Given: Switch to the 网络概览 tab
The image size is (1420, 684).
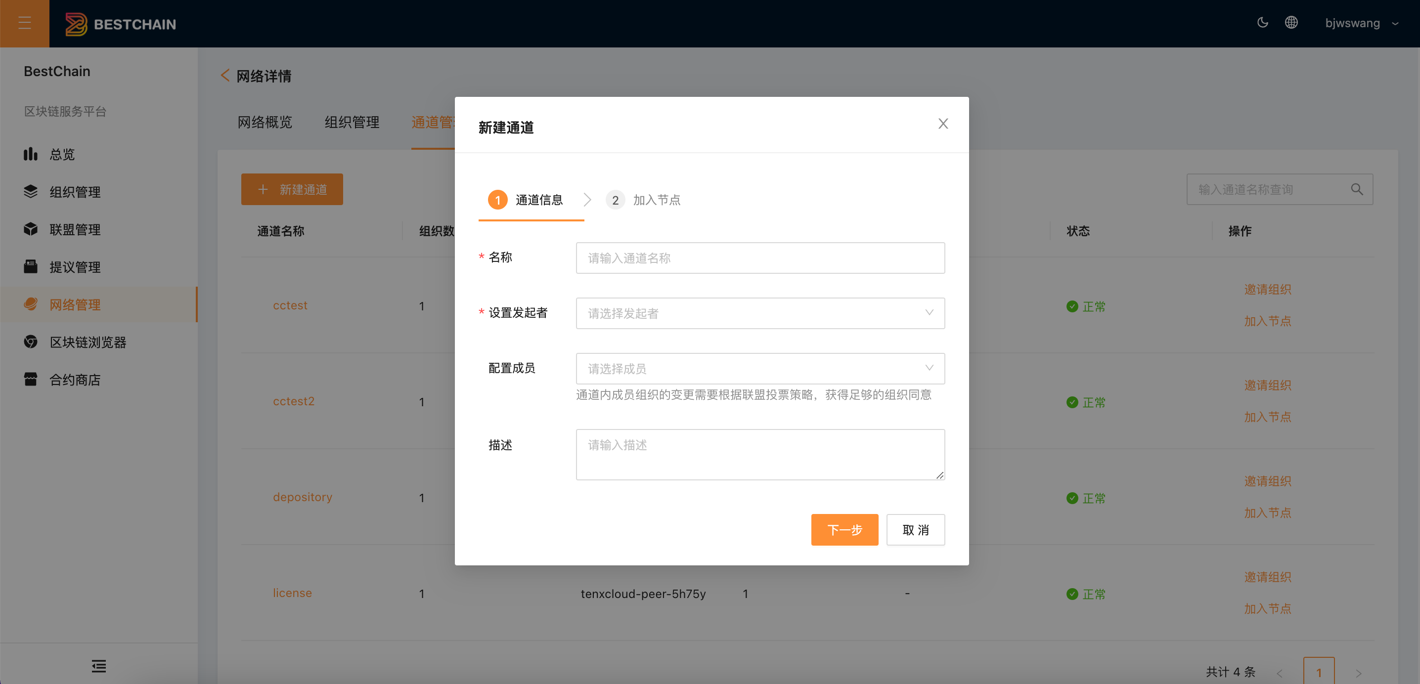Looking at the screenshot, I should click(x=265, y=122).
